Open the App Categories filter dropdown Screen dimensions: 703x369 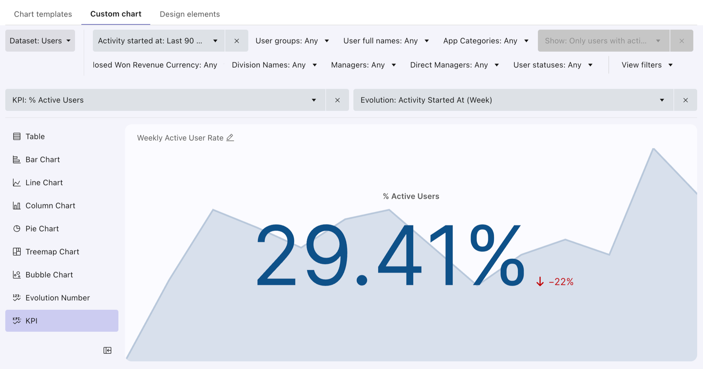(486, 41)
